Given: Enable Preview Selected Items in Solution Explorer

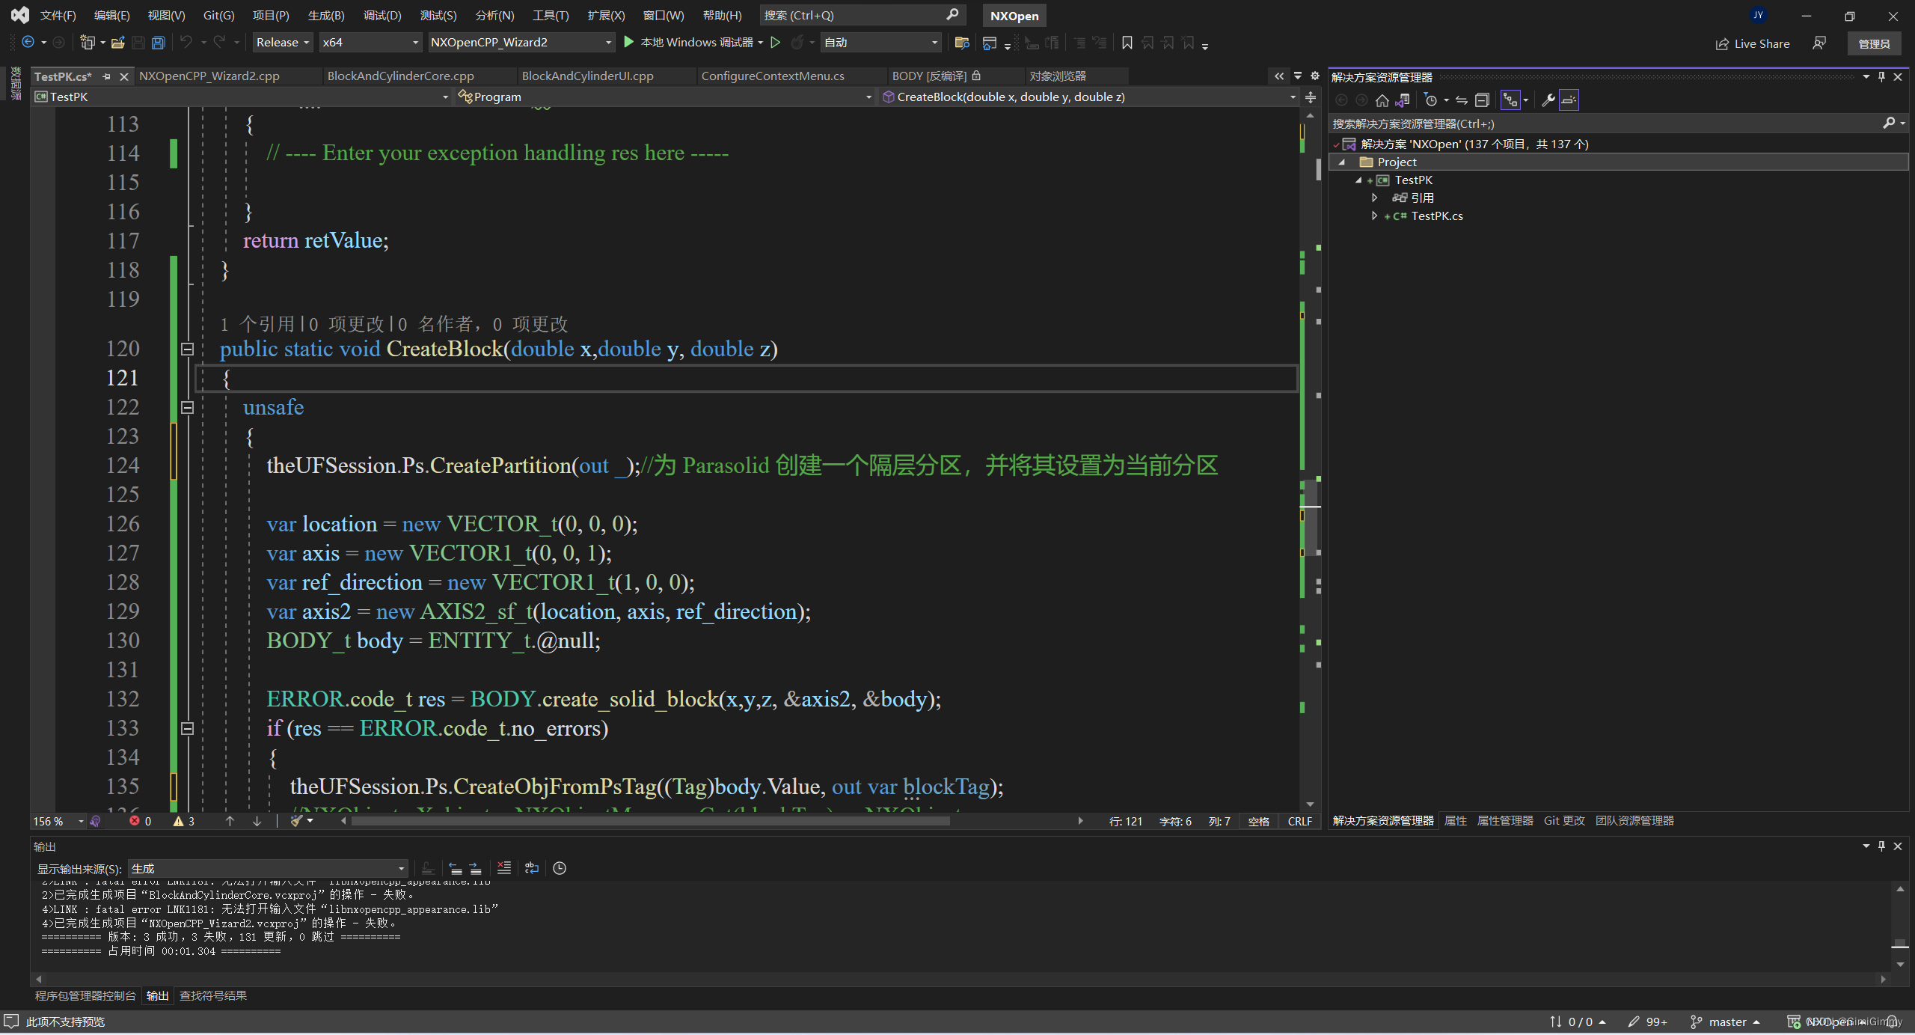Looking at the screenshot, I should click(x=1569, y=100).
